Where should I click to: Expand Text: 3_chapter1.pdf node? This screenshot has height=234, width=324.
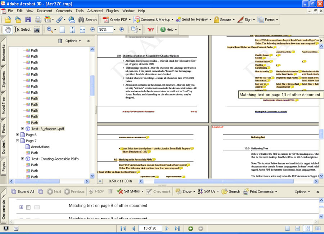click(x=23, y=129)
